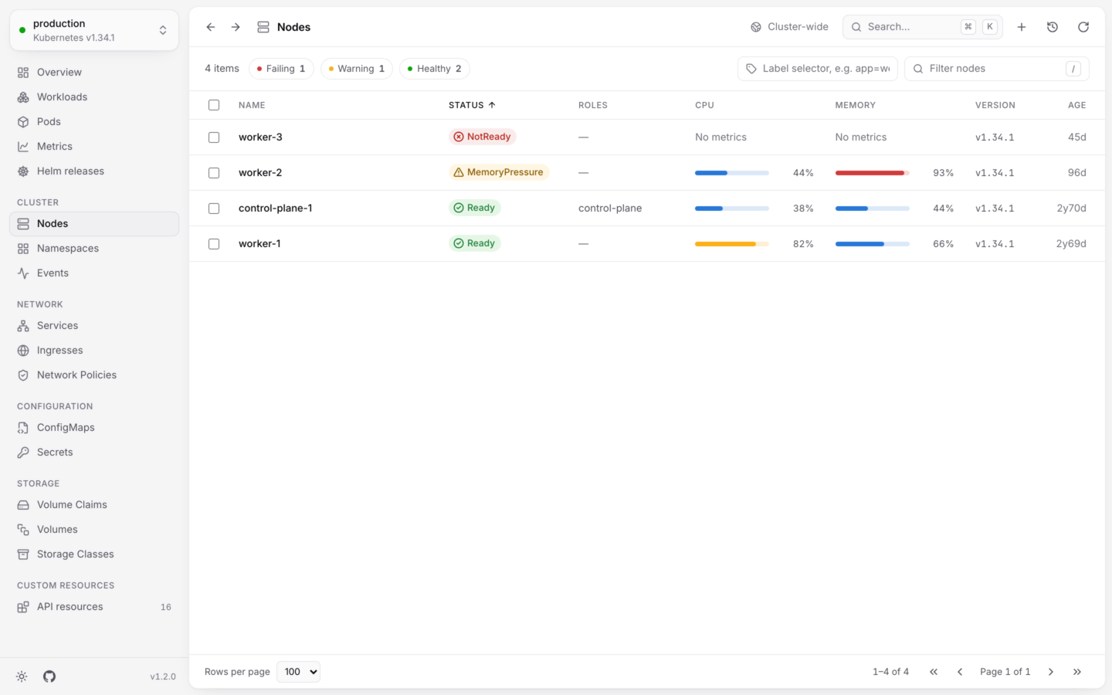The height and width of the screenshot is (695, 1112).
Task: Sort by the Age column header
Action: pos(1077,105)
